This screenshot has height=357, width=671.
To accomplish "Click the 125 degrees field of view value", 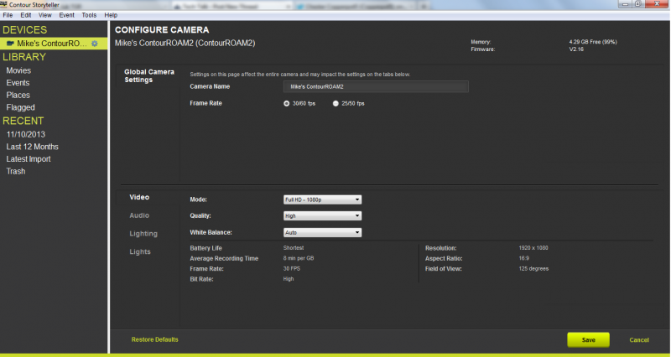I will click(x=533, y=269).
